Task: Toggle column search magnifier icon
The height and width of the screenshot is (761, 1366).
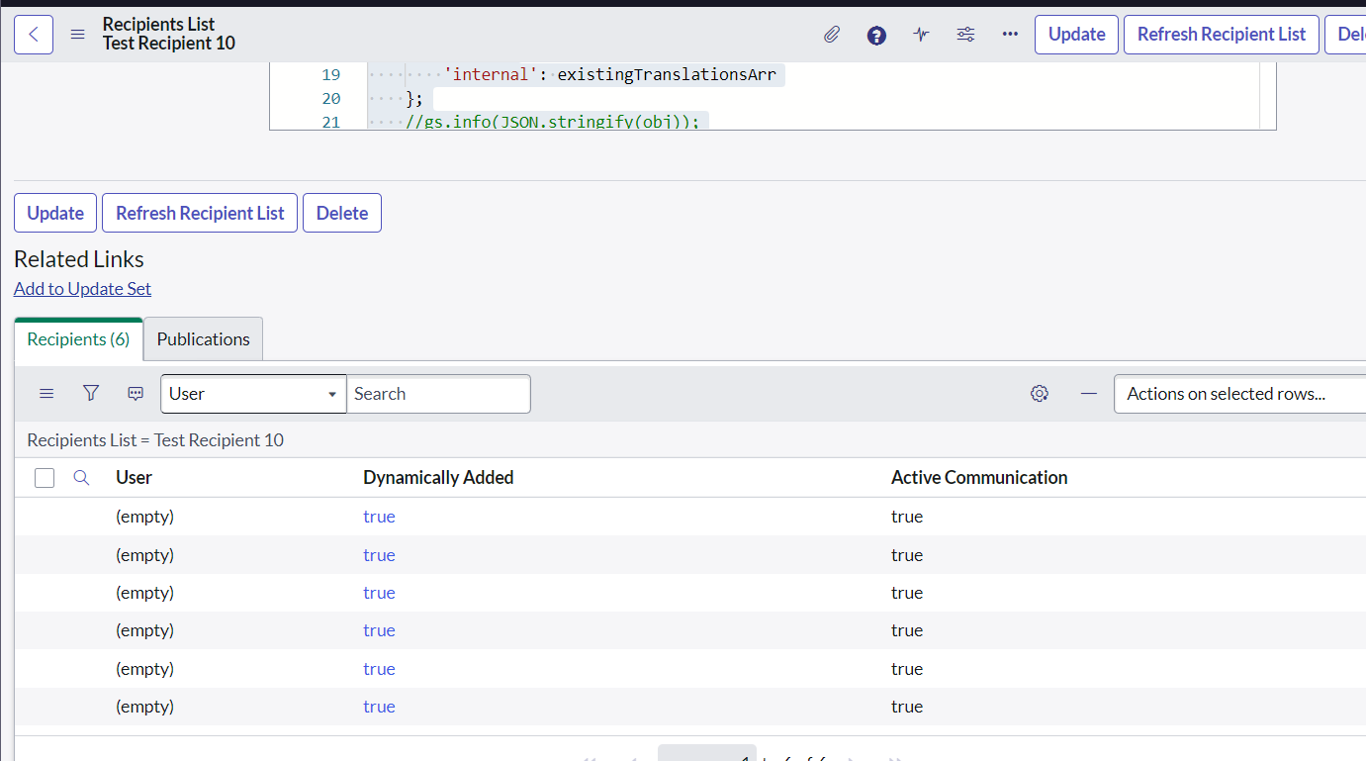Action: 82,478
